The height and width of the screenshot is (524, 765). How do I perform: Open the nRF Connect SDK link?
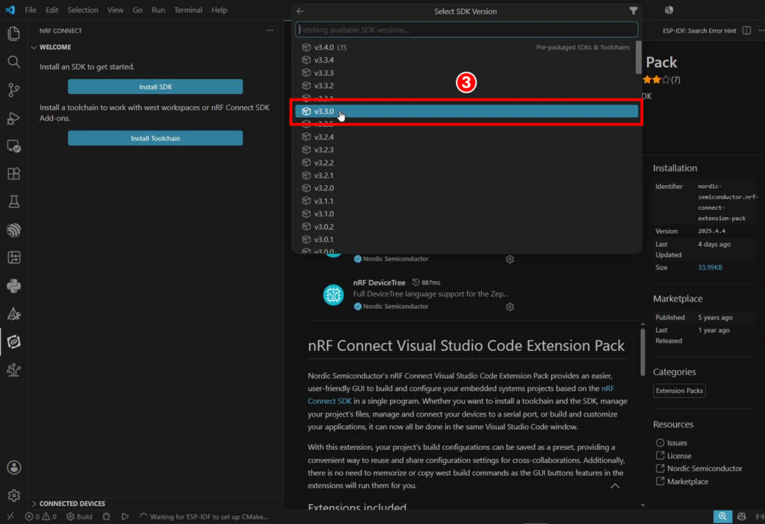click(329, 401)
